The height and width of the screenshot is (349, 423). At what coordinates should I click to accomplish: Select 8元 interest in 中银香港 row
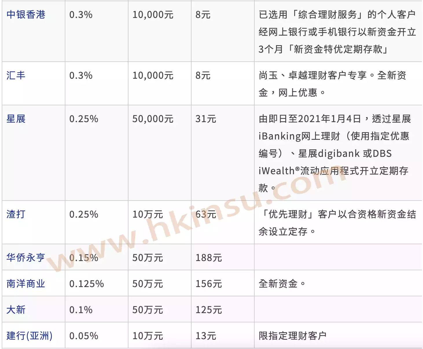click(x=203, y=14)
